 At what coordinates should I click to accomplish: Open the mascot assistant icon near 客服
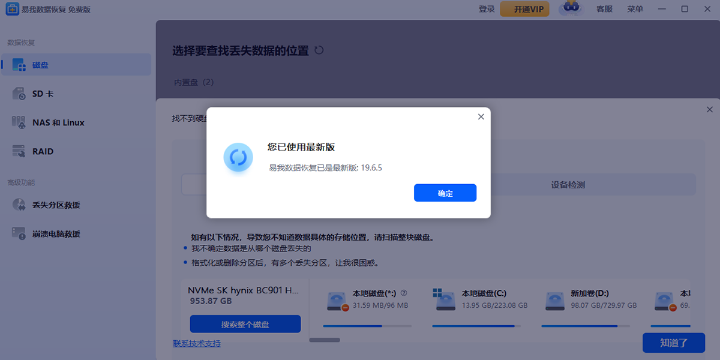[571, 9]
